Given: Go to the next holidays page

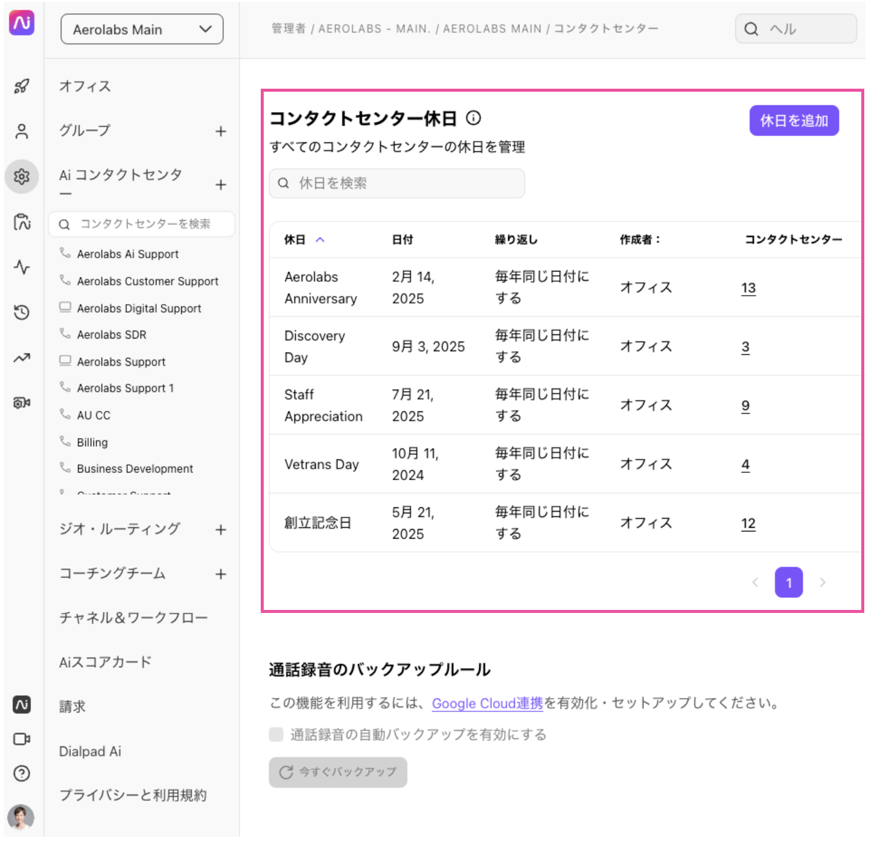Looking at the screenshot, I should click(x=823, y=582).
